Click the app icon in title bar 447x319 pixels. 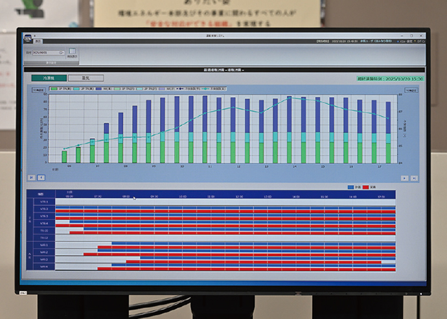(27, 37)
